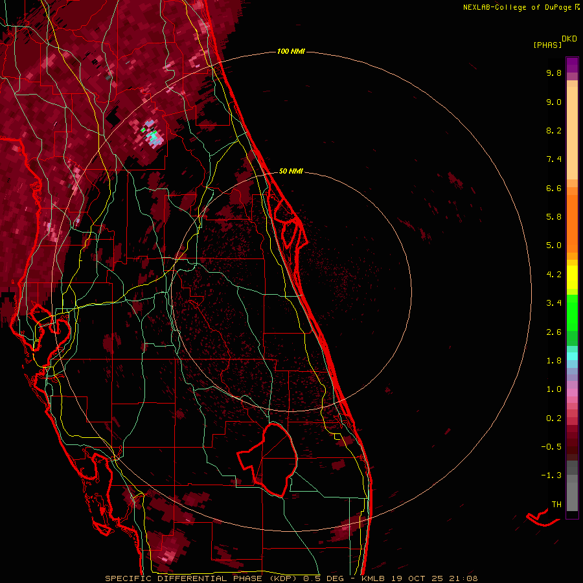
Task: Click the 100 NMI range ring label
Action: point(291,51)
